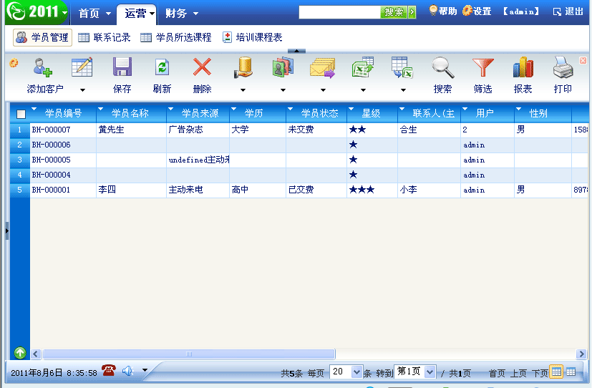Click the speaker sound icon
Screen dimensions: 592x388
click(x=128, y=371)
